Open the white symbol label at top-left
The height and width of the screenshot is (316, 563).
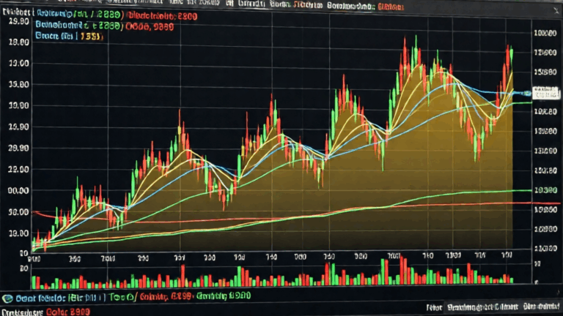[x=17, y=12]
